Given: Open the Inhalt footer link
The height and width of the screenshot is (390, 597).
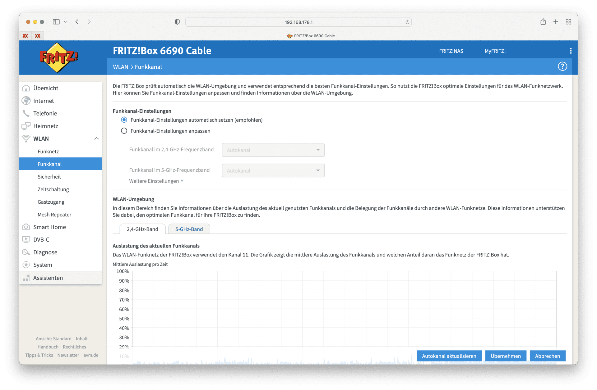Looking at the screenshot, I should click(82, 338).
